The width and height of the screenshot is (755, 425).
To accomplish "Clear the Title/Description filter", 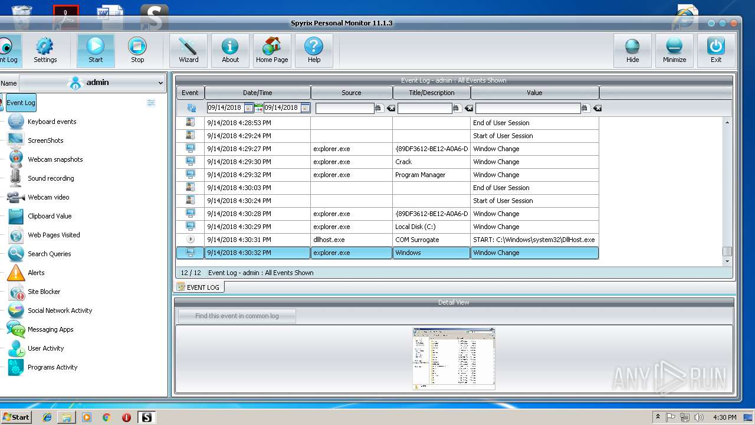I will coord(468,108).
